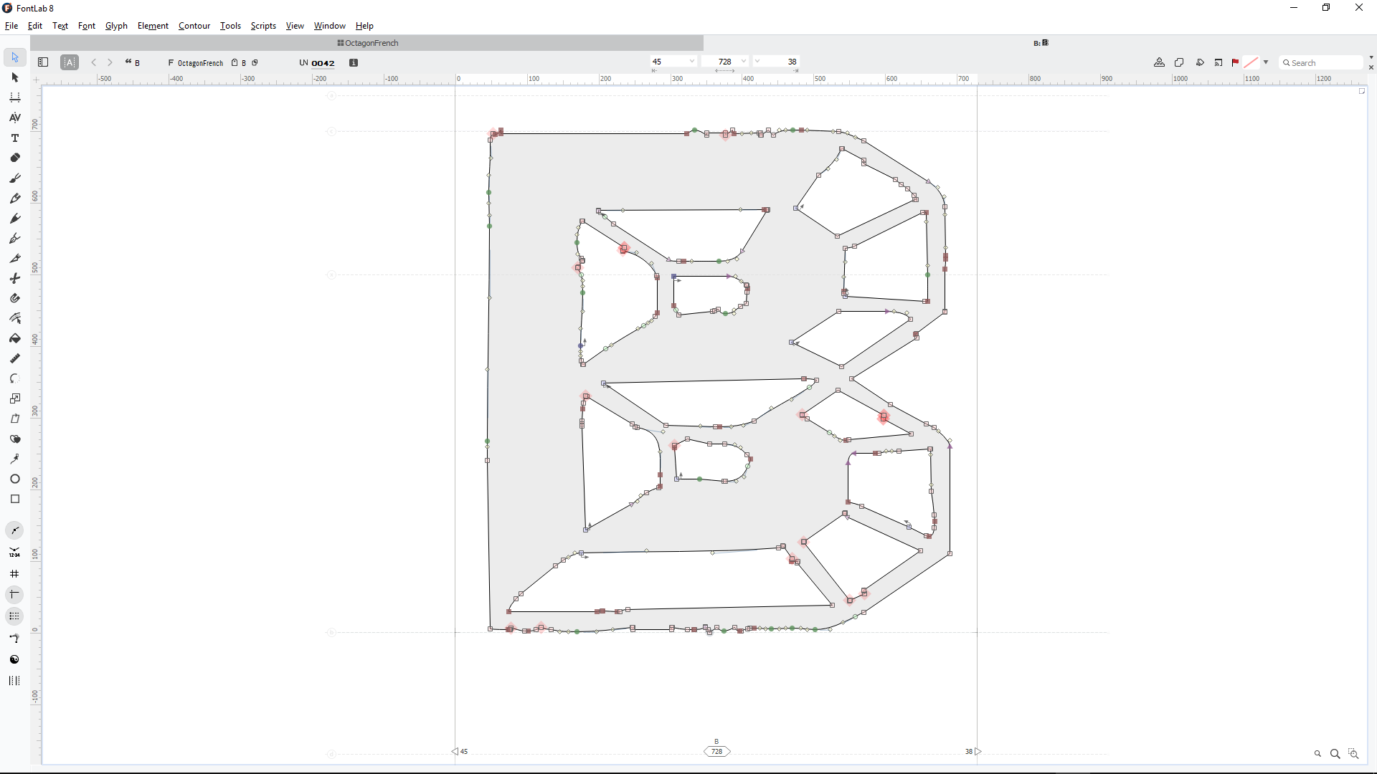Select the Knife tool
The image size is (1377, 774).
click(15, 258)
